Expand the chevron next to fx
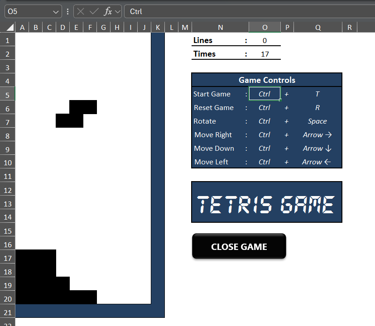 click(x=118, y=12)
